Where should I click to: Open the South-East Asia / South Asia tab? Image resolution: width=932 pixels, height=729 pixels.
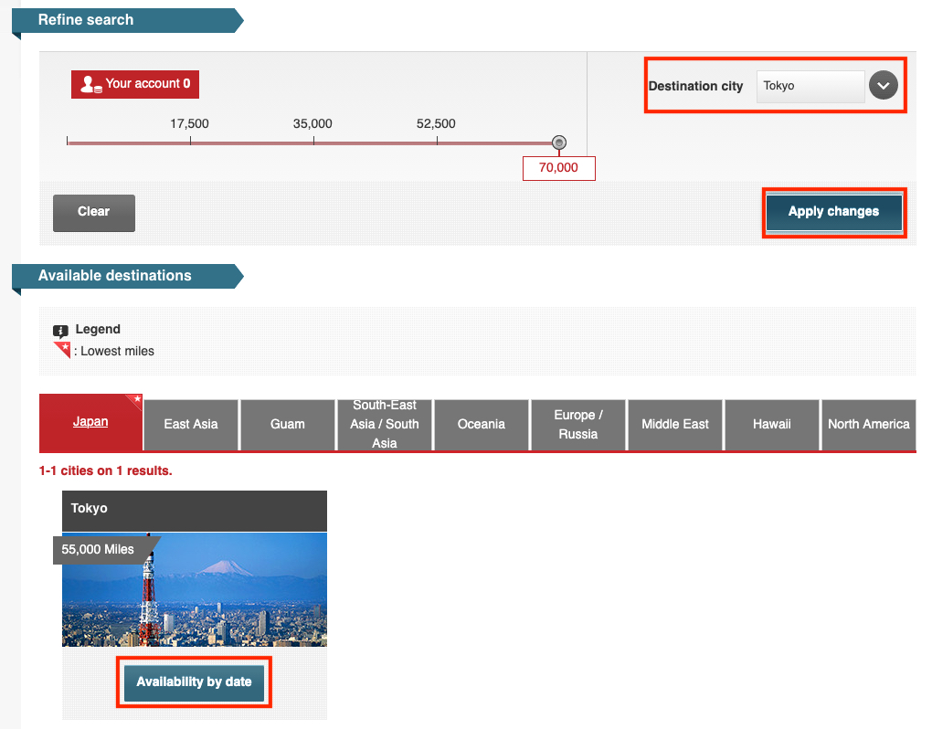point(385,424)
